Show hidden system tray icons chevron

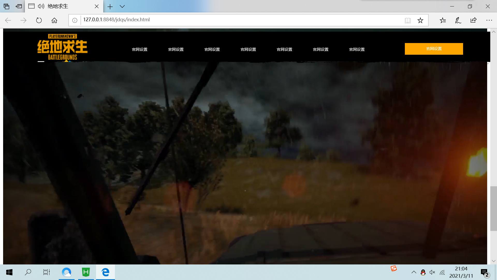(x=414, y=272)
